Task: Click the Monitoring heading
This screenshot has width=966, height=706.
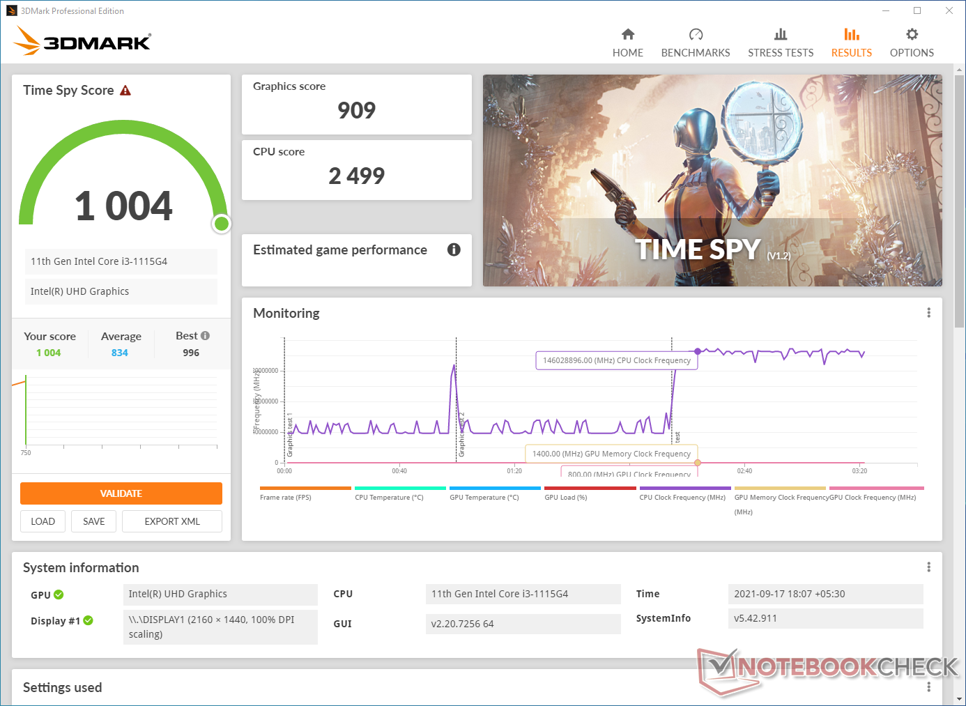Action: pos(286,313)
